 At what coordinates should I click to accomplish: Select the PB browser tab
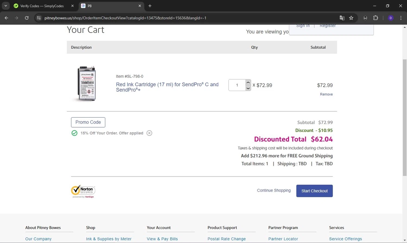tap(111, 6)
